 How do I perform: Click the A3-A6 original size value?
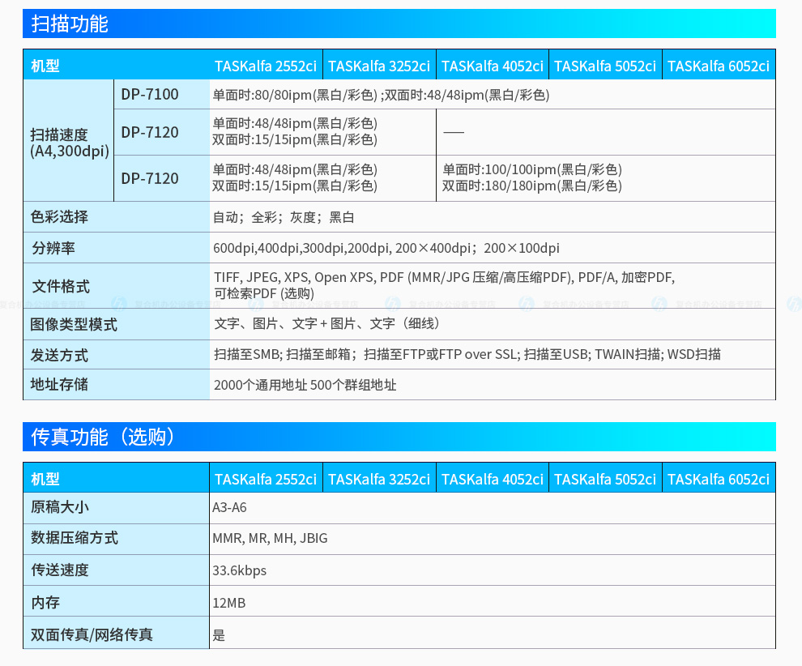click(229, 507)
